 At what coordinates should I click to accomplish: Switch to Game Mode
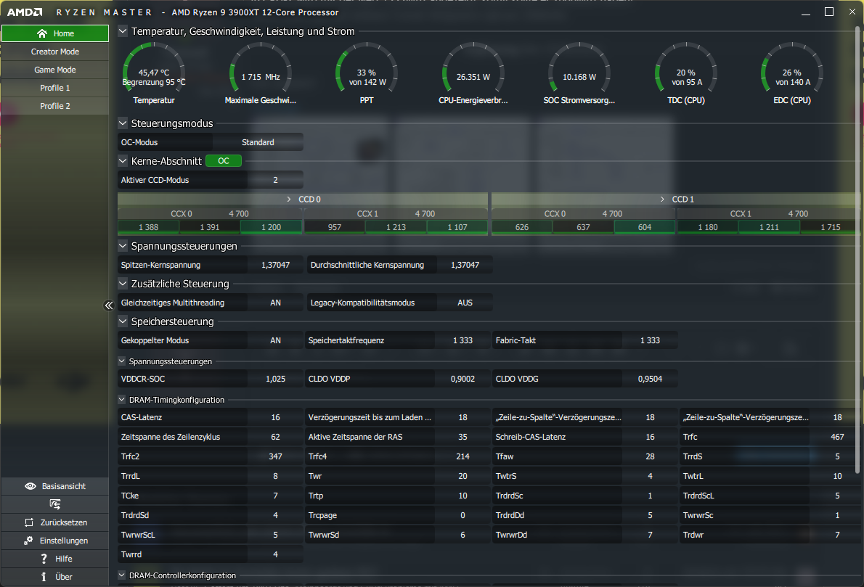pyautogui.click(x=55, y=70)
